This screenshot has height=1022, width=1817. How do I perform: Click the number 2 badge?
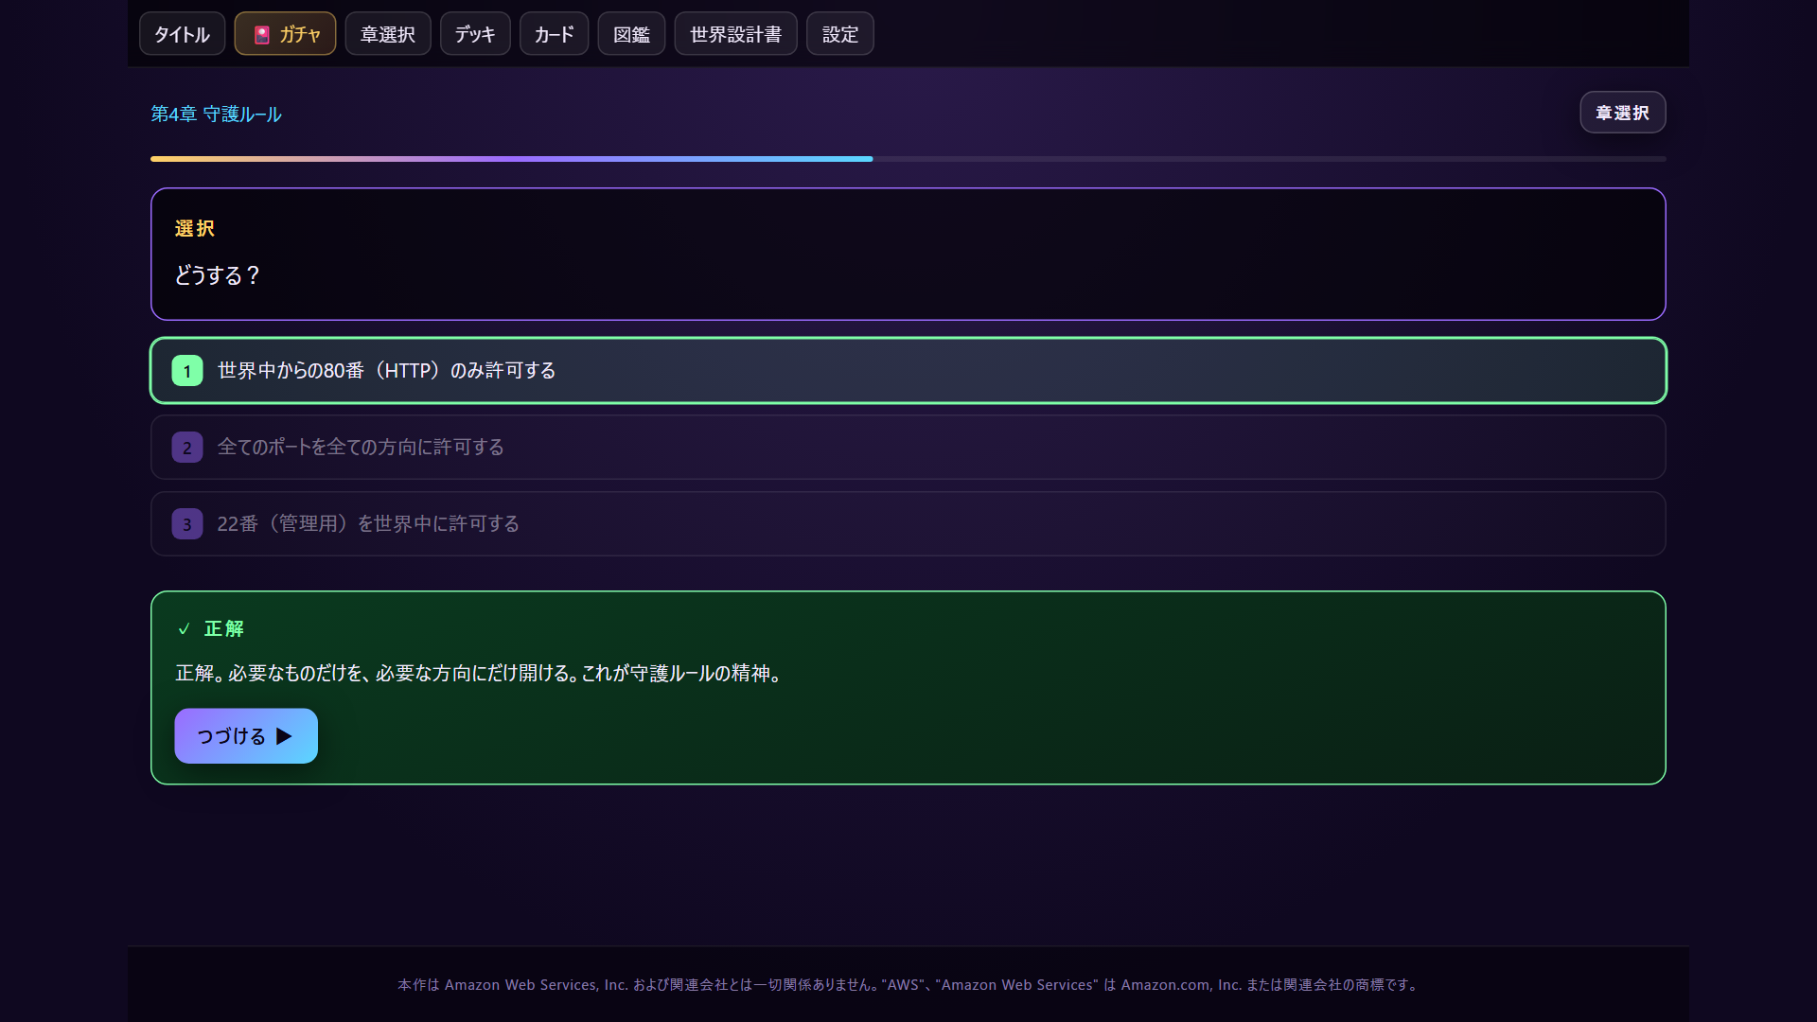click(x=187, y=448)
